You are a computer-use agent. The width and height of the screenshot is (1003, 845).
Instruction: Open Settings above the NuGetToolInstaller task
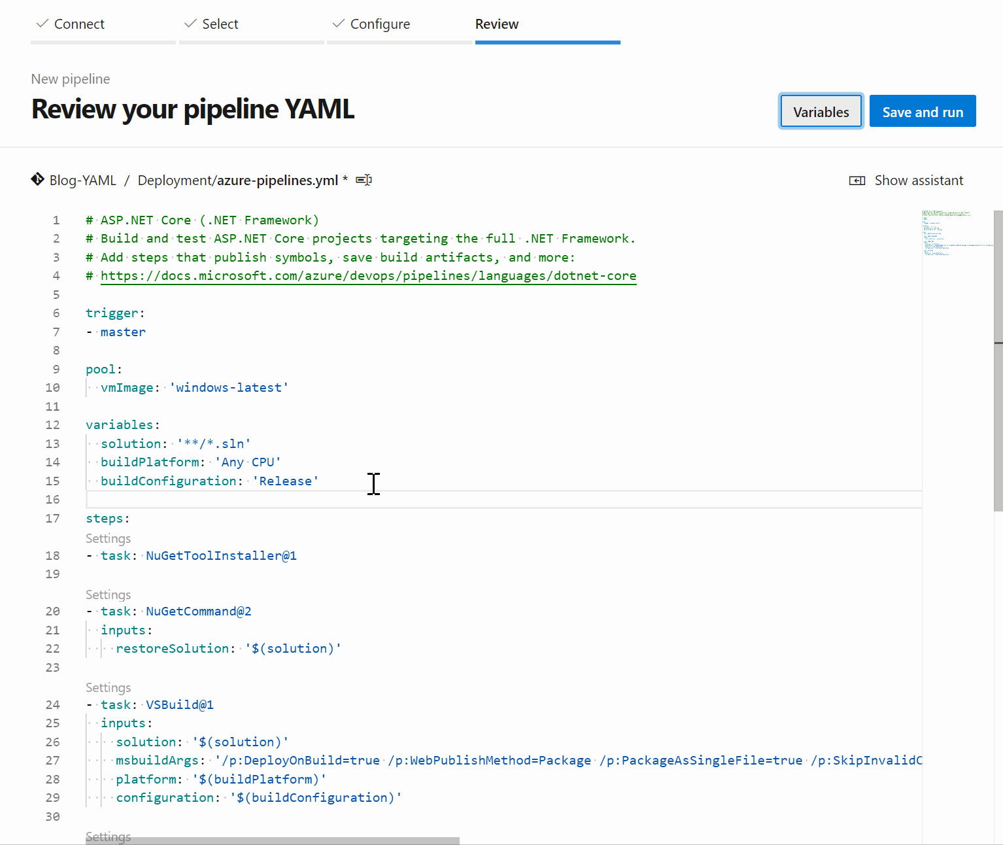coord(108,538)
